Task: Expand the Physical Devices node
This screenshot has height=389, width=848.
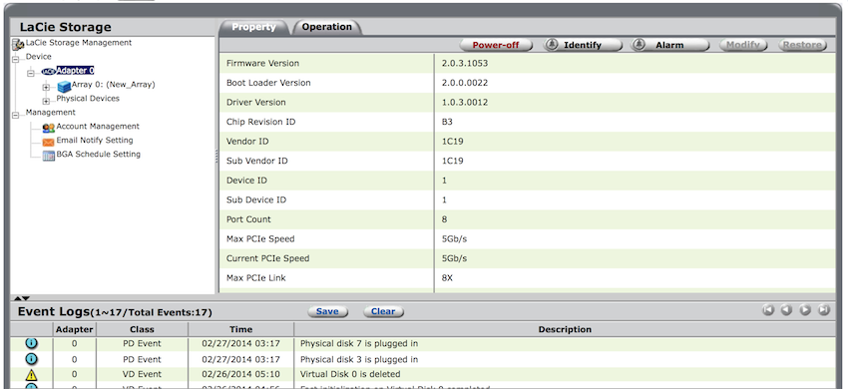Action: (46, 101)
